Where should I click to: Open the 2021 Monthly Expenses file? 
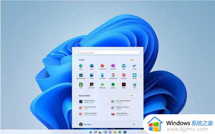[x=121, y=102]
